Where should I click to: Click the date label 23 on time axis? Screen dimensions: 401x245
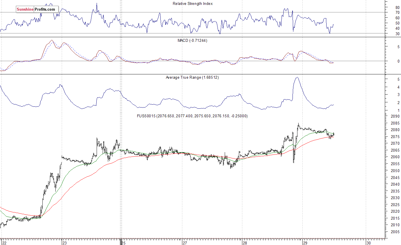(64, 243)
